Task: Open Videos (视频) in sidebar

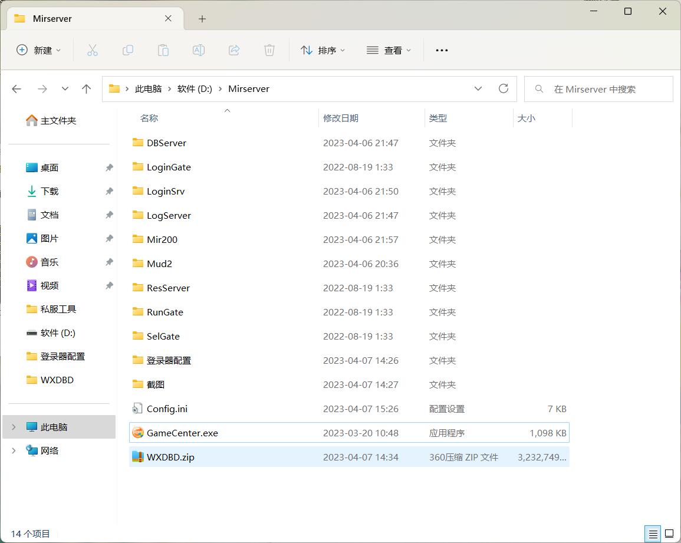Action: click(42, 285)
